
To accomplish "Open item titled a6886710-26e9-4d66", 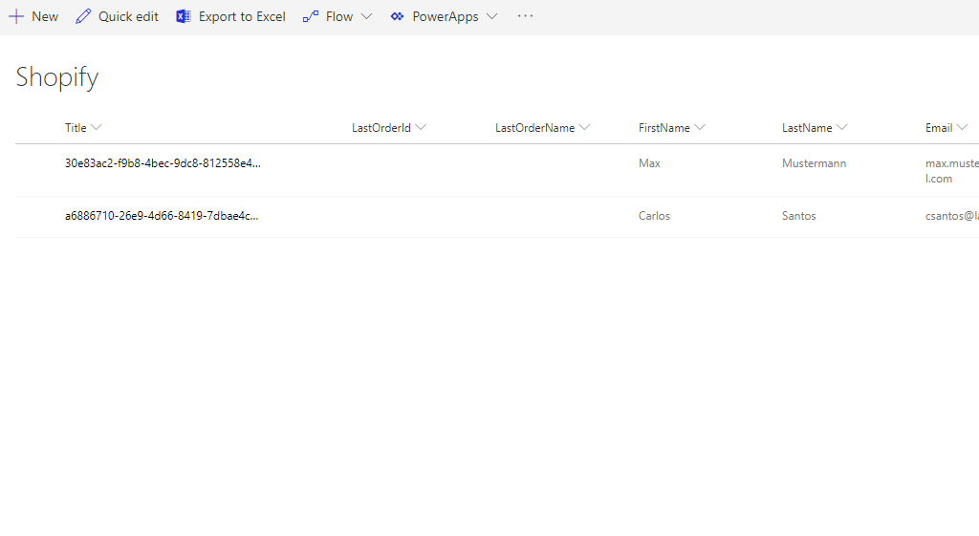I will 162,216.
